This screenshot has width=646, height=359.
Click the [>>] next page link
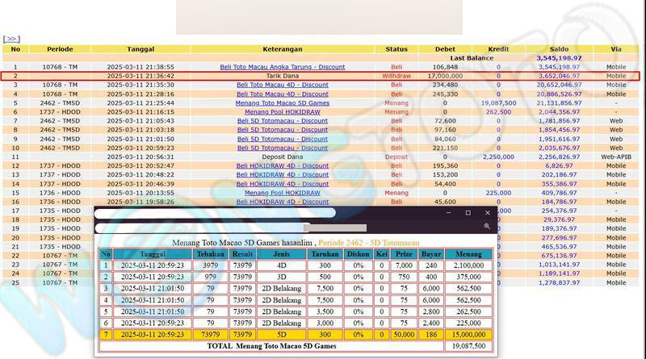(x=10, y=38)
